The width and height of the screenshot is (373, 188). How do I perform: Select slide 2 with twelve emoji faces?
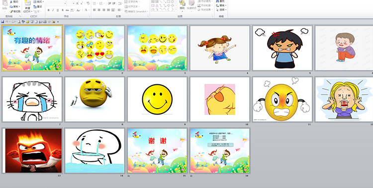click(94, 48)
